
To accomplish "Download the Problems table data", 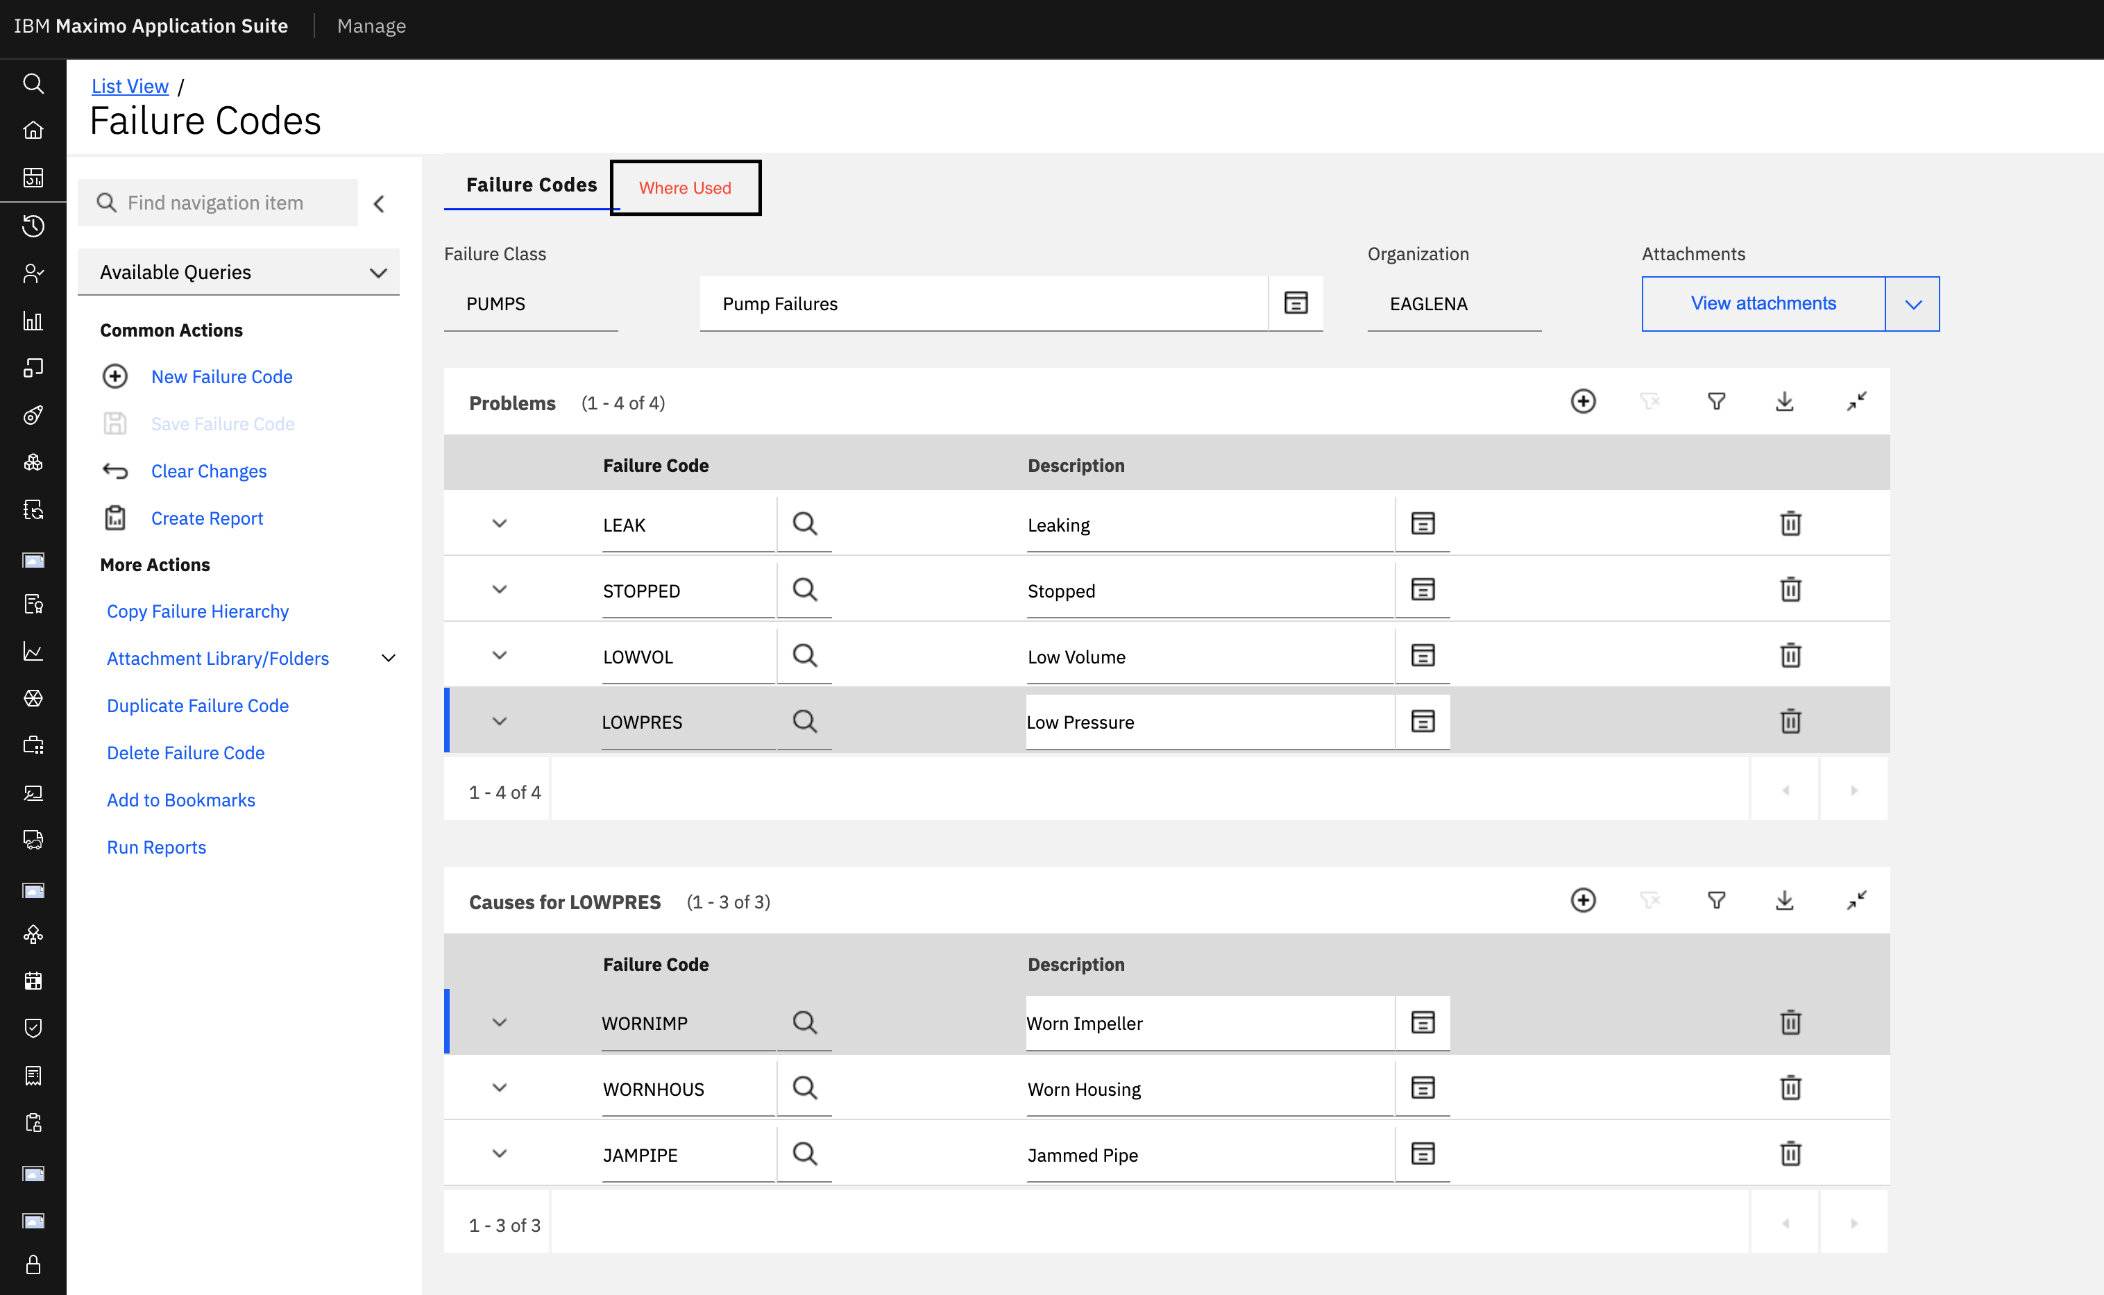I will (x=1783, y=402).
